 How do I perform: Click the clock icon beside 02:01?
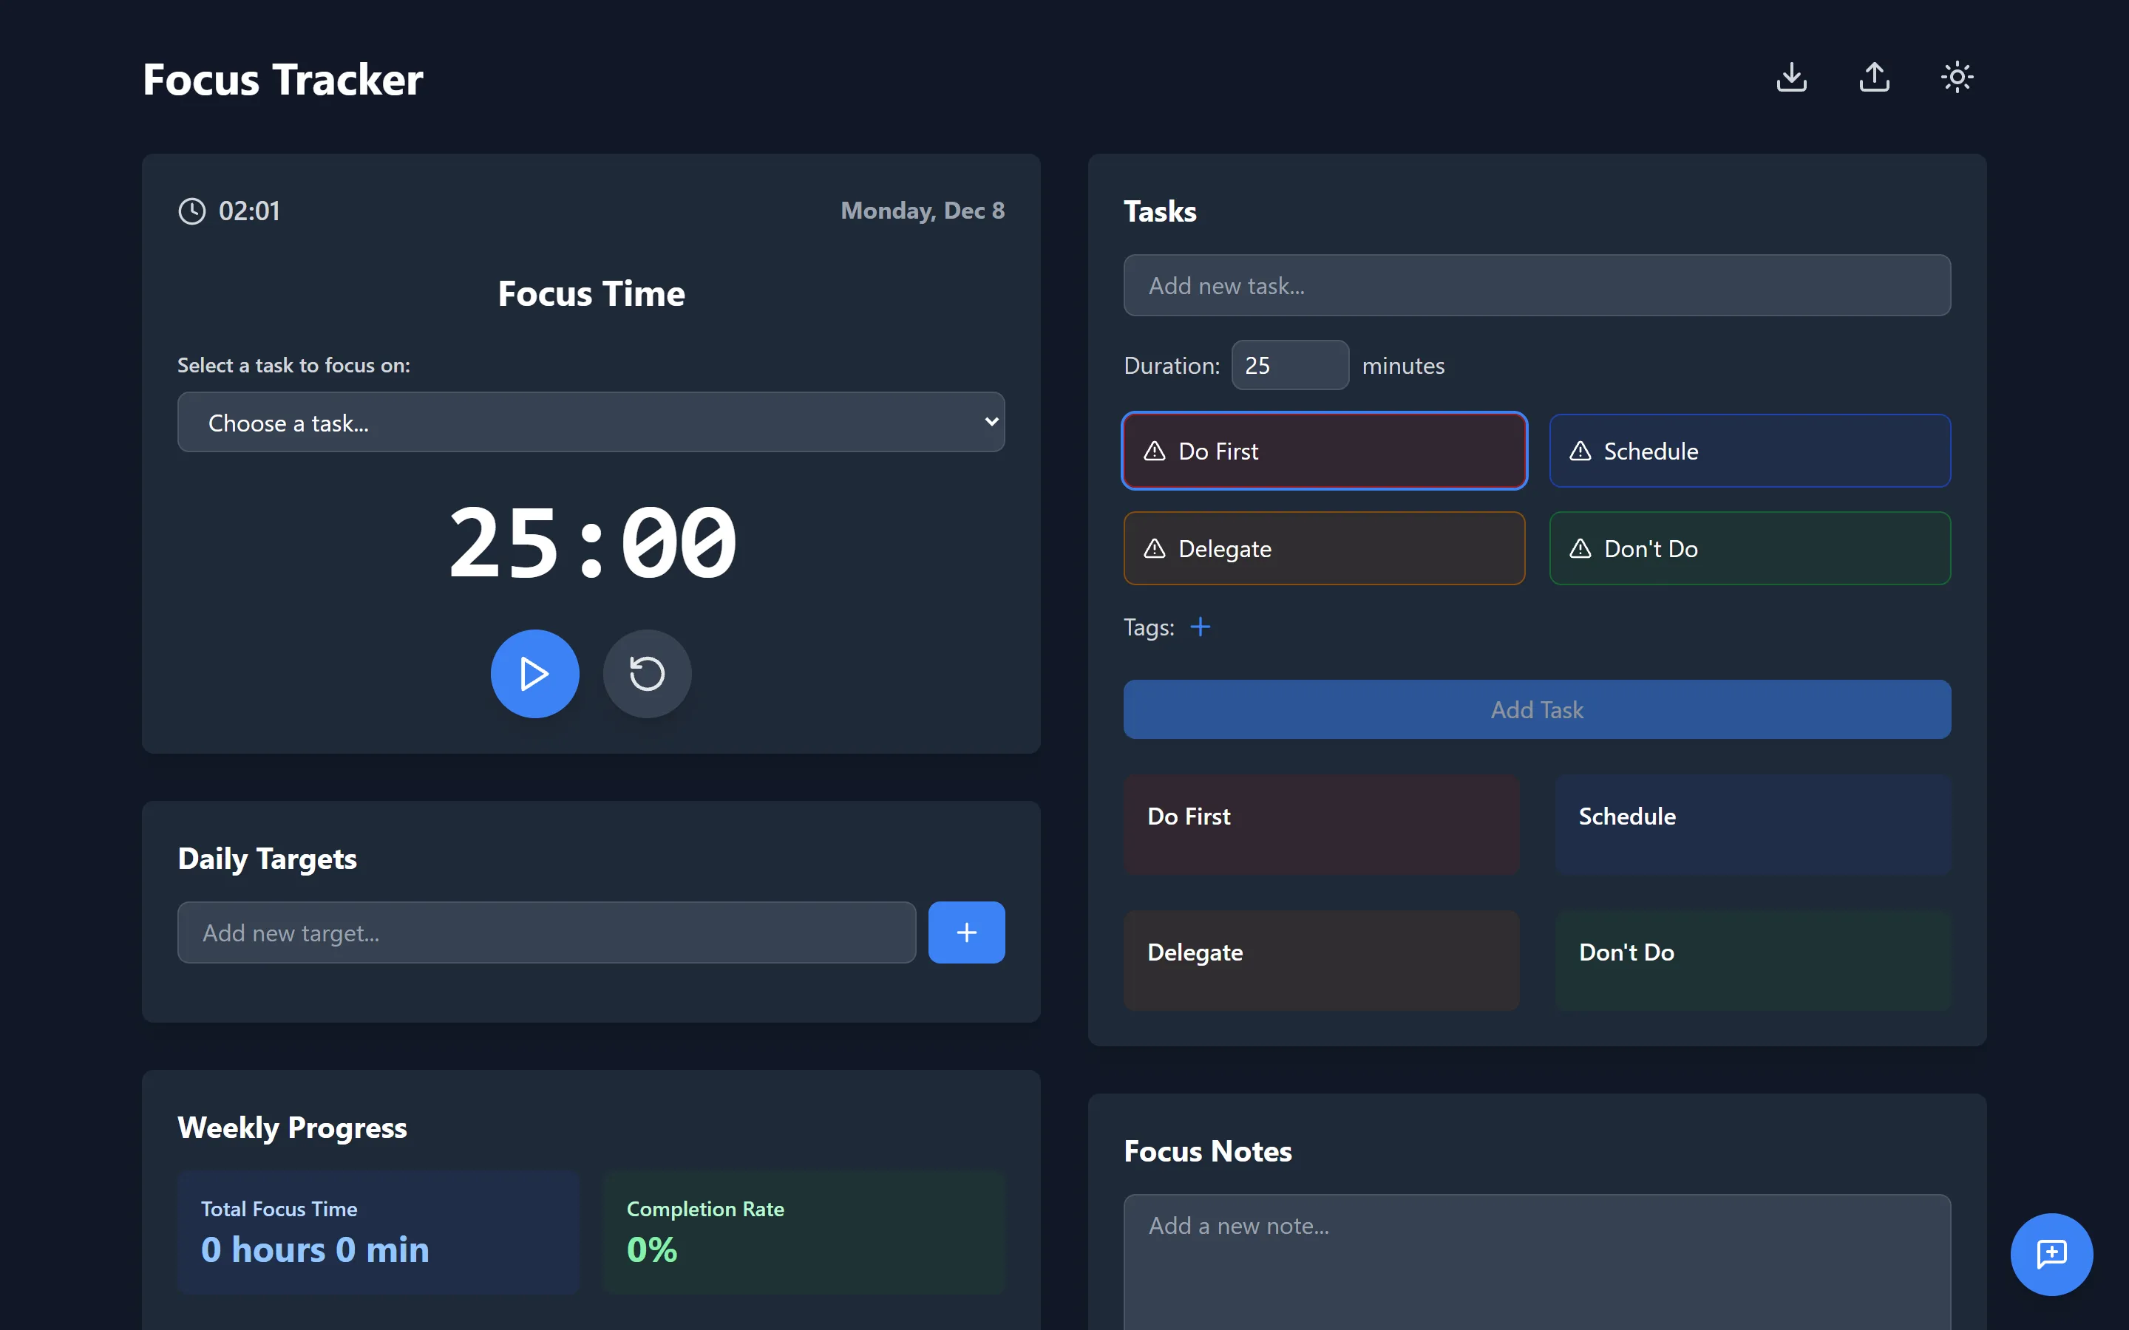(191, 211)
